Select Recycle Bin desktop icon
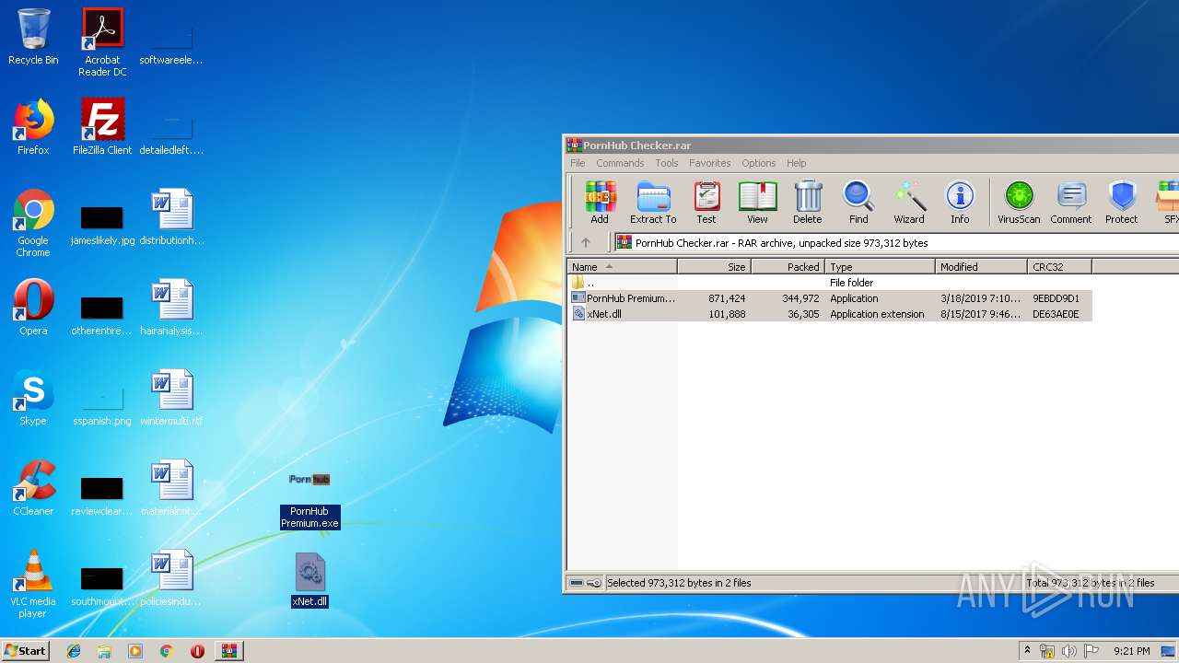This screenshot has width=1179, height=663. 33,38
